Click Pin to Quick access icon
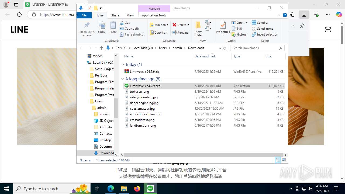The height and width of the screenshot is (194, 345). [87, 29]
